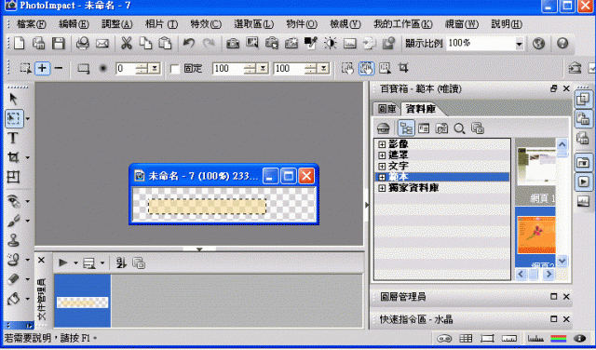Click the Redo arrow icon
This screenshot has width=596, height=350.
[x=209, y=44]
